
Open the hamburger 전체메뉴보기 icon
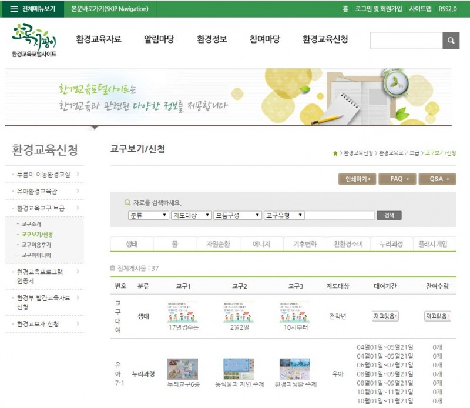(x=14, y=9)
